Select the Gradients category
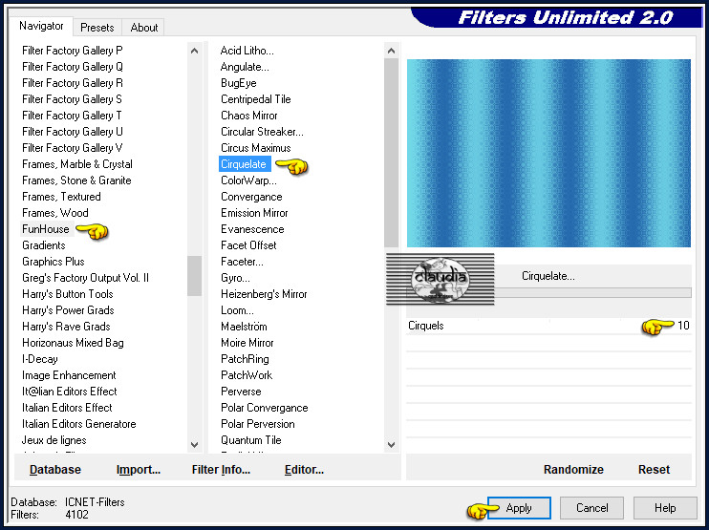 (44, 245)
